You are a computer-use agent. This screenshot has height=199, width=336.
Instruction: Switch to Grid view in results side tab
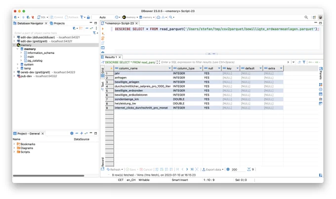pos(103,72)
